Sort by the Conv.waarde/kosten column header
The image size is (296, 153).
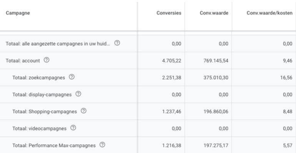pos(269,13)
